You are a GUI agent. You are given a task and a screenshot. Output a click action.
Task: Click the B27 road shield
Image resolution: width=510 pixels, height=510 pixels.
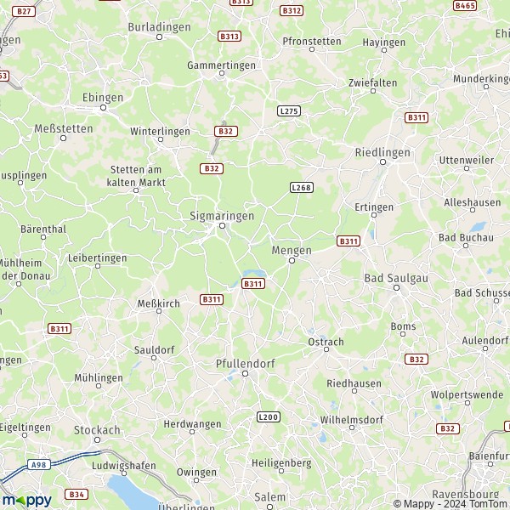(x=24, y=11)
